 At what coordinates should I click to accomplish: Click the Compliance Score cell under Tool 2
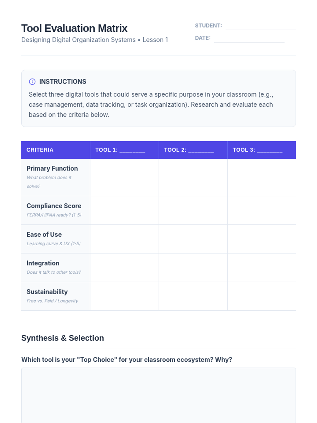pyautogui.click(x=193, y=210)
